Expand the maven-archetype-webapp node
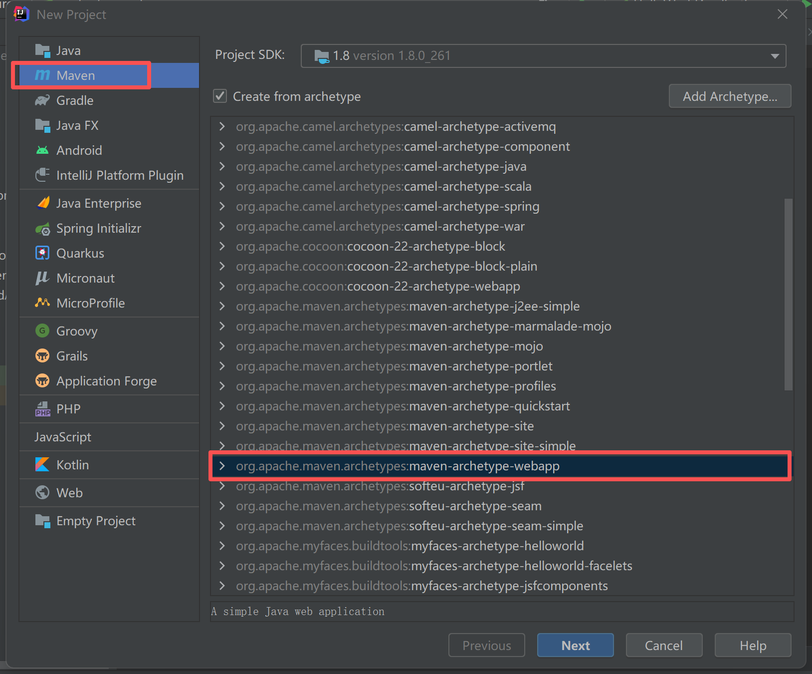Viewport: 812px width, 674px height. coord(222,466)
